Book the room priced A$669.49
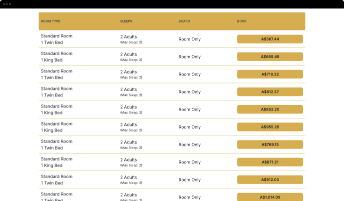This screenshot has height=201, width=344. tap(270, 56)
